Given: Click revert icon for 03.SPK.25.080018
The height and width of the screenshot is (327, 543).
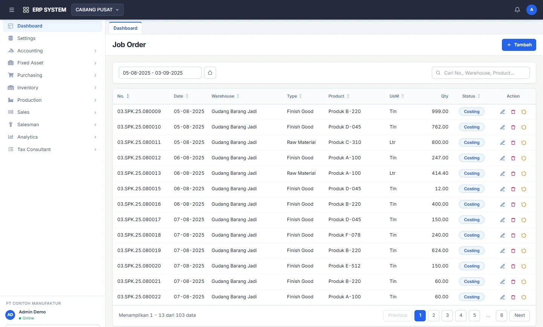Looking at the screenshot, I should (x=524, y=235).
